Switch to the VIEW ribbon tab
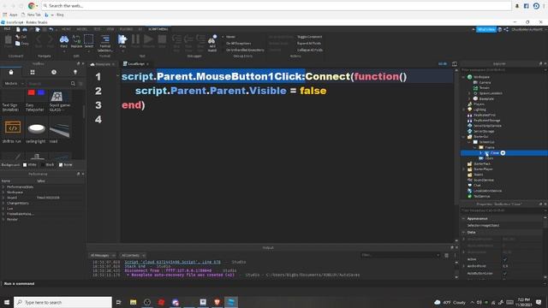Screen dimensions: 548x308 coord(110,29)
